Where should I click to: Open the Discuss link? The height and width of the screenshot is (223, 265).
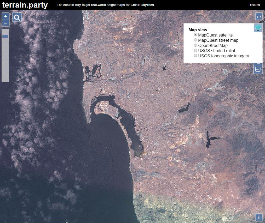[x=254, y=5]
